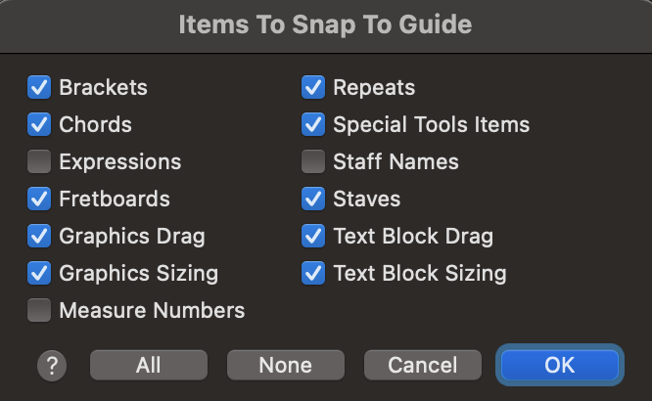Turn off Fretboards snap option
The height and width of the screenshot is (401, 652).
point(39,200)
